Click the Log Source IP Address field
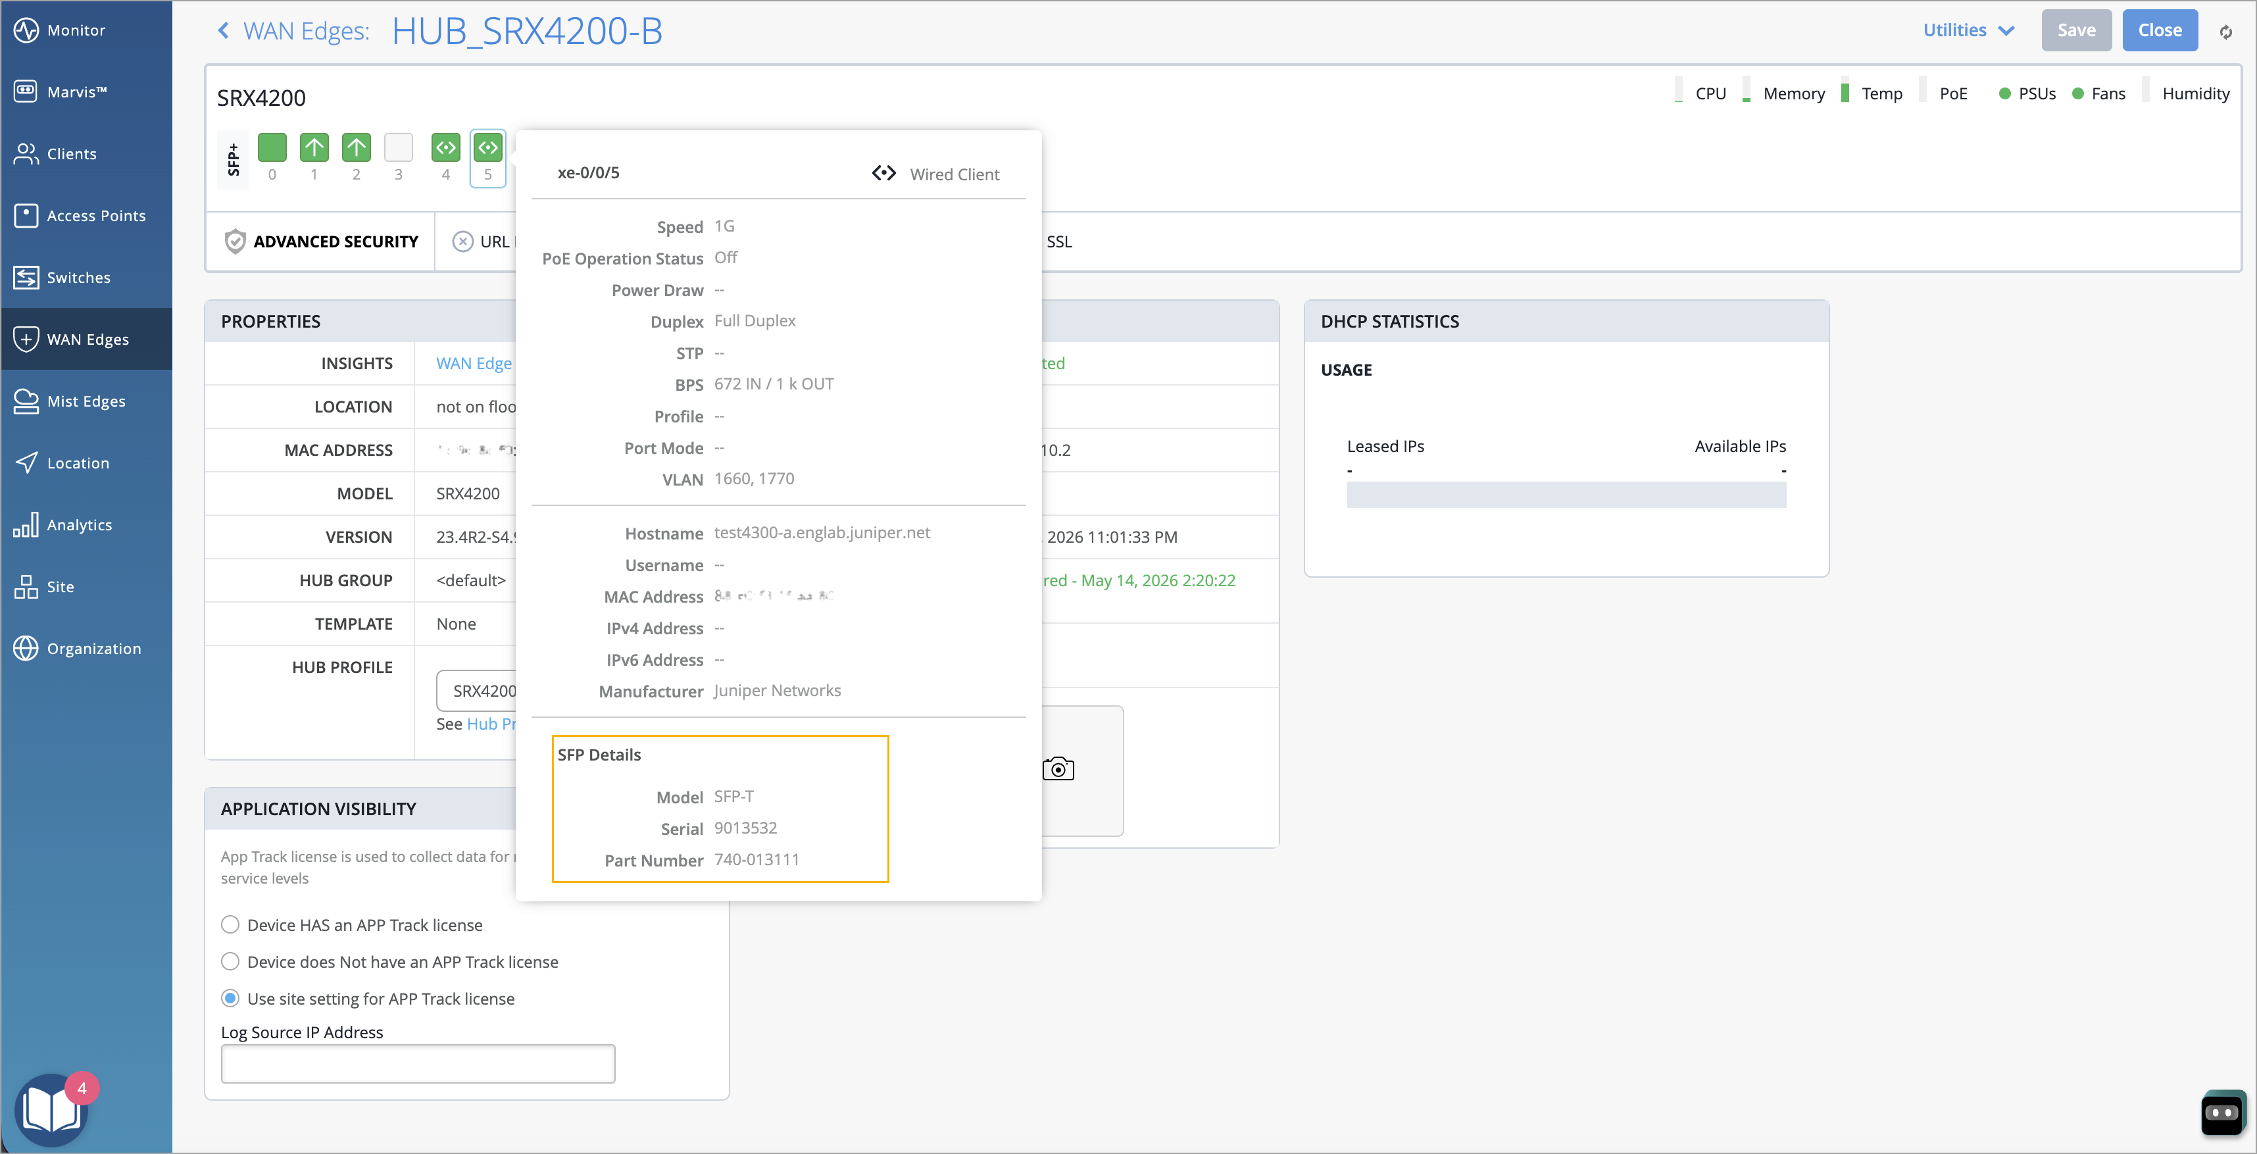This screenshot has height=1154, width=2257. [x=418, y=1064]
